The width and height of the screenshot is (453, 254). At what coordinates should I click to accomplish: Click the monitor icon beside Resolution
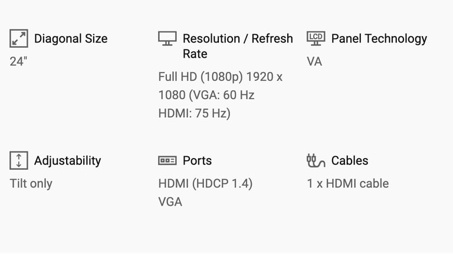(168, 38)
